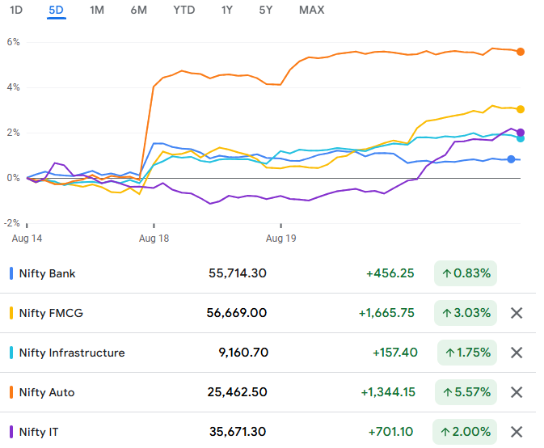Viewport: 544px width, 448px height.
Task: Click the yellow Nifty FMCG color bar
Action: click(11, 313)
